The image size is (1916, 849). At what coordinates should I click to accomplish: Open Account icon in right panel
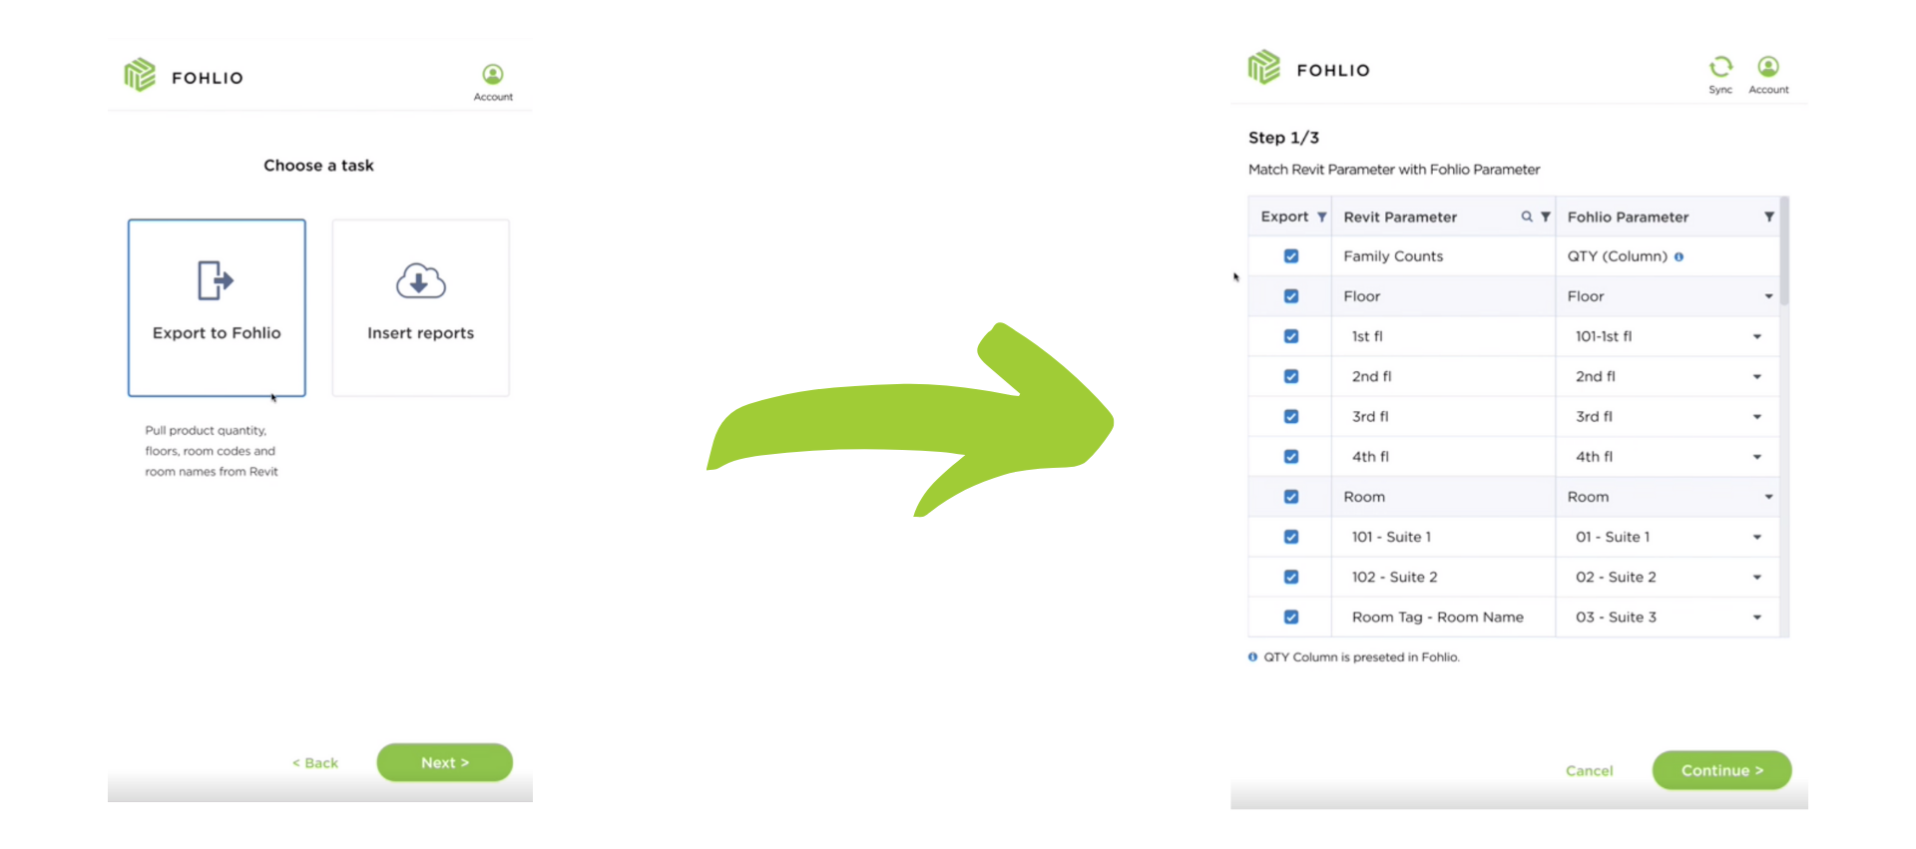click(x=1768, y=67)
